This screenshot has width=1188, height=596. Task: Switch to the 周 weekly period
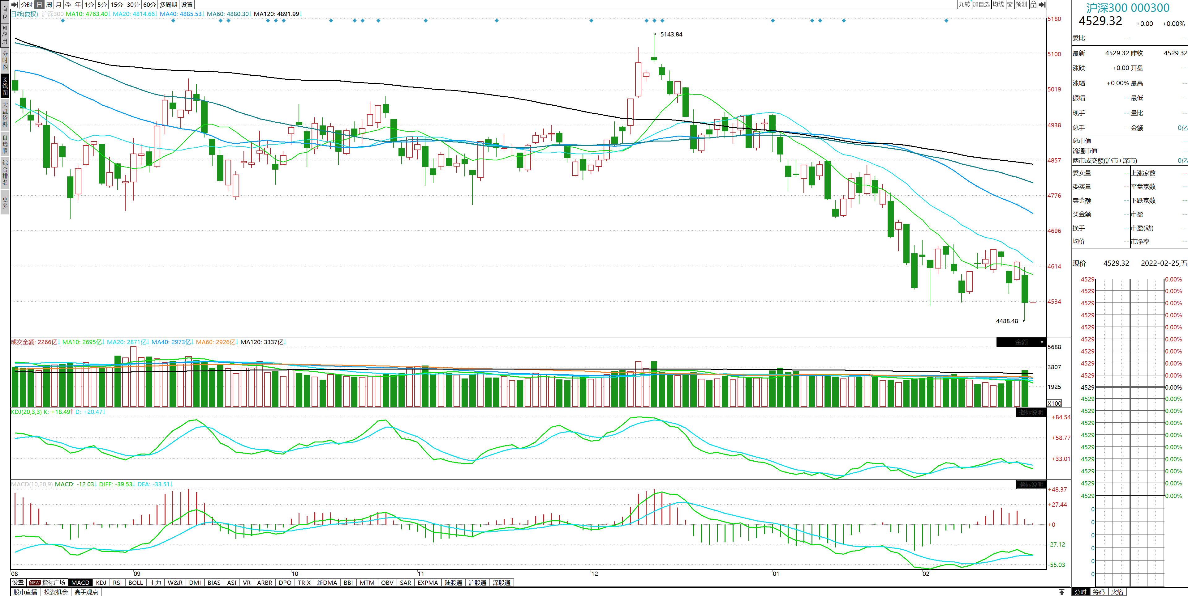(x=49, y=5)
